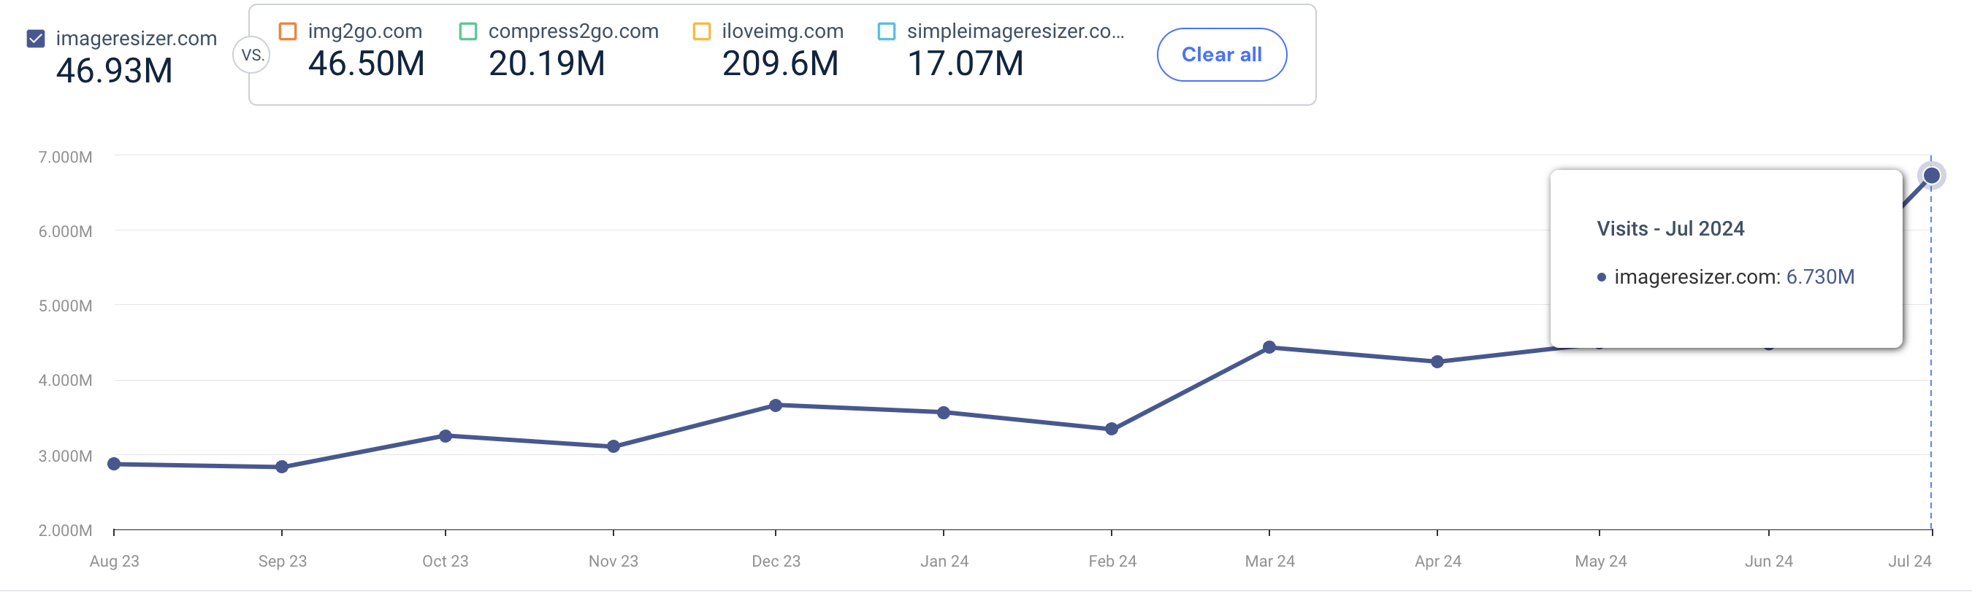The height and width of the screenshot is (598, 1972).
Task: Click the highlighted Jul 24 data point
Action: click(1931, 176)
